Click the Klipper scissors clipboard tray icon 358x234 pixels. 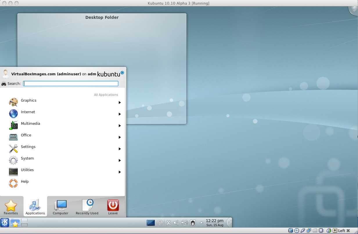tap(168, 223)
